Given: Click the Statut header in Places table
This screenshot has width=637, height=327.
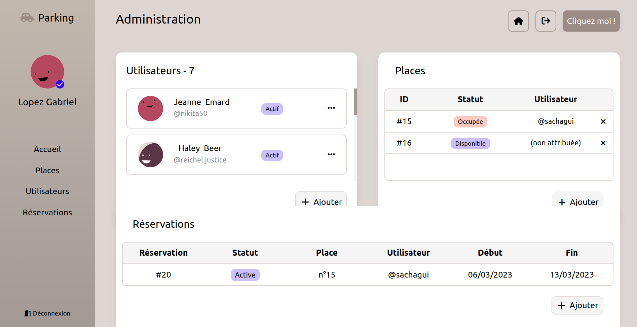Looking at the screenshot, I should pos(470,99).
